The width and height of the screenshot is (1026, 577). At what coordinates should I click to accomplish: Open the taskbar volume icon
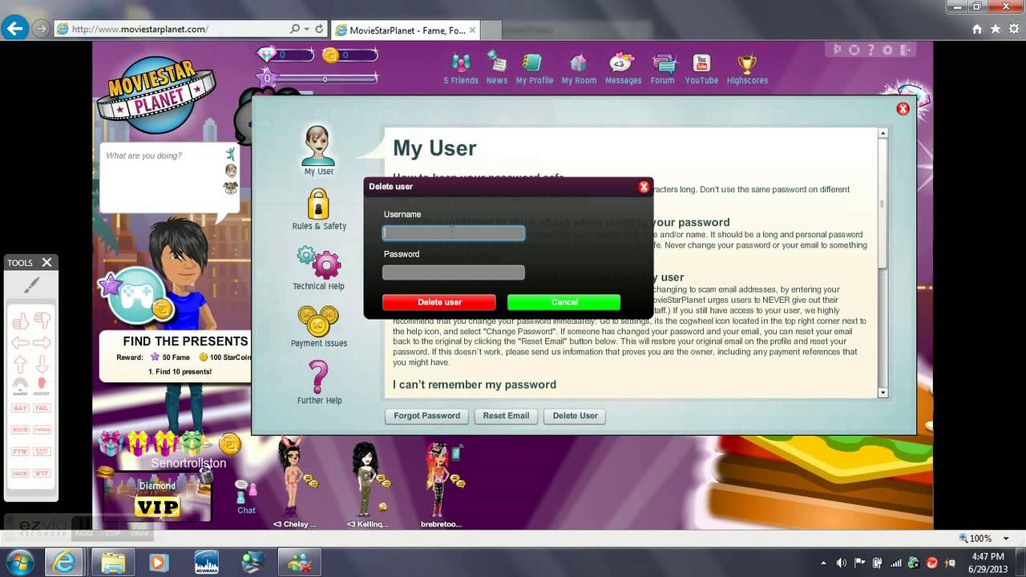coord(842,563)
